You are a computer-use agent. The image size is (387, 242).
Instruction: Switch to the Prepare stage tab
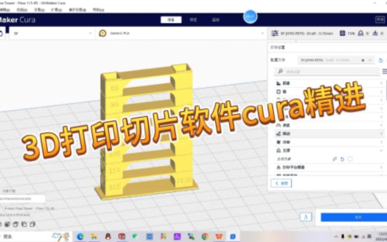click(171, 20)
